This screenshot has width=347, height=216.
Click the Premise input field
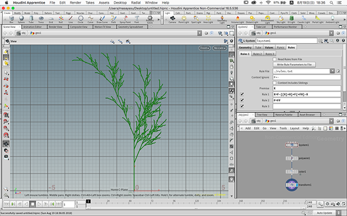tap(306, 88)
